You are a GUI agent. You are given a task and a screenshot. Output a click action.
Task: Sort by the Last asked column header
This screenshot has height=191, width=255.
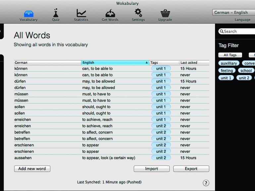pos(194,63)
